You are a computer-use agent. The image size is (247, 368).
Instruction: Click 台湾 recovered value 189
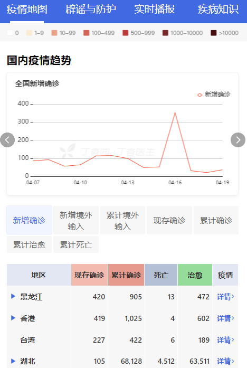click(x=203, y=340)
